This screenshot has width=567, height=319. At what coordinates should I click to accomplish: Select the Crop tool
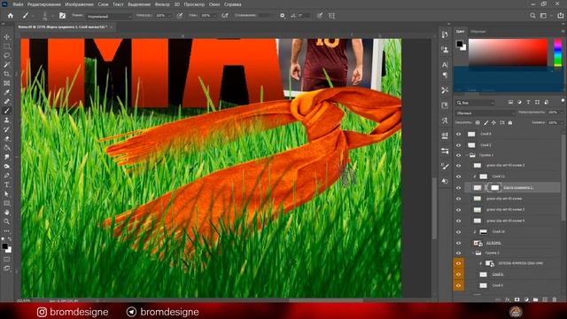[7, 74]
